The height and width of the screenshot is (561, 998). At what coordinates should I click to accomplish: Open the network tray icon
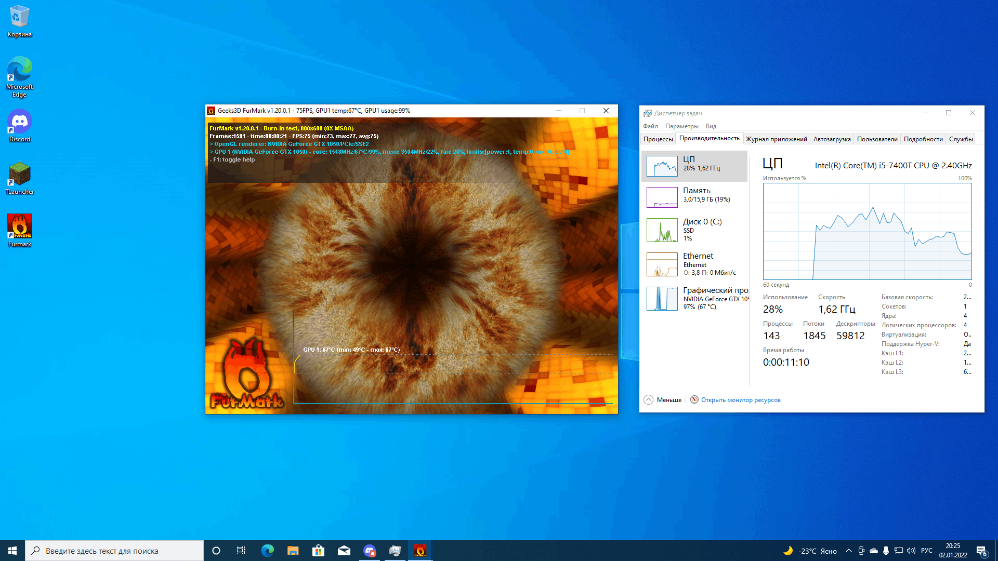pyautogui.click(x=898, y=551)
